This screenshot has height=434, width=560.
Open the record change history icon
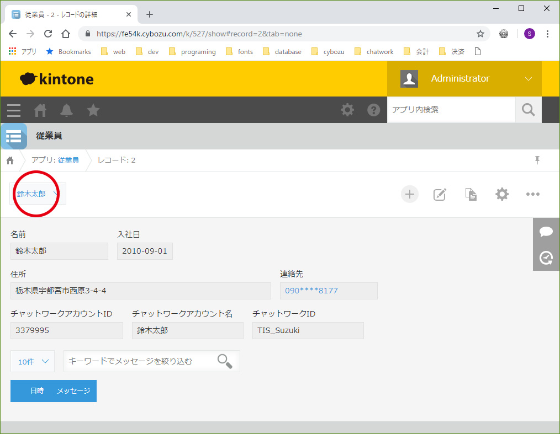(x=546, y=258)
